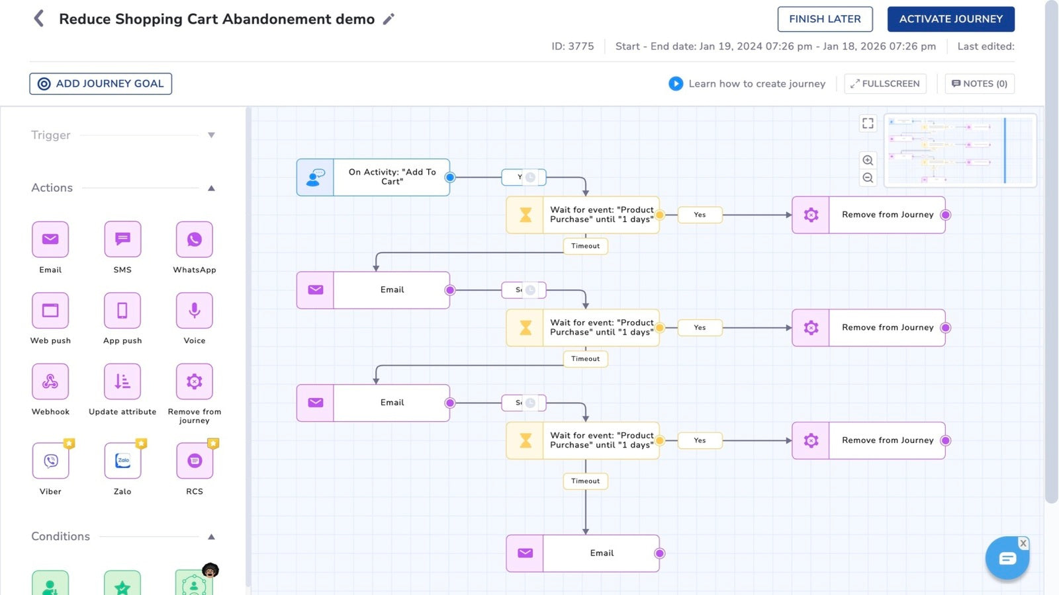Click the ACTIVATE JOURNEY button
The image size is (1059, 595).
coord(951,19)
